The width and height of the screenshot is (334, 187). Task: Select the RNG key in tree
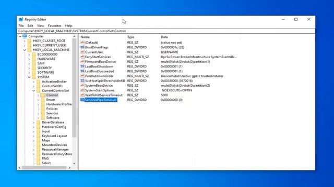[45, 158]
